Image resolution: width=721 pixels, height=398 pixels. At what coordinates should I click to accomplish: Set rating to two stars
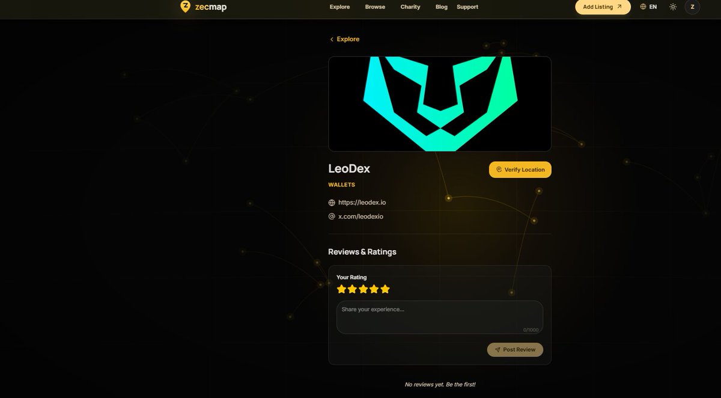pyautogui.click(x=352, y=289)
